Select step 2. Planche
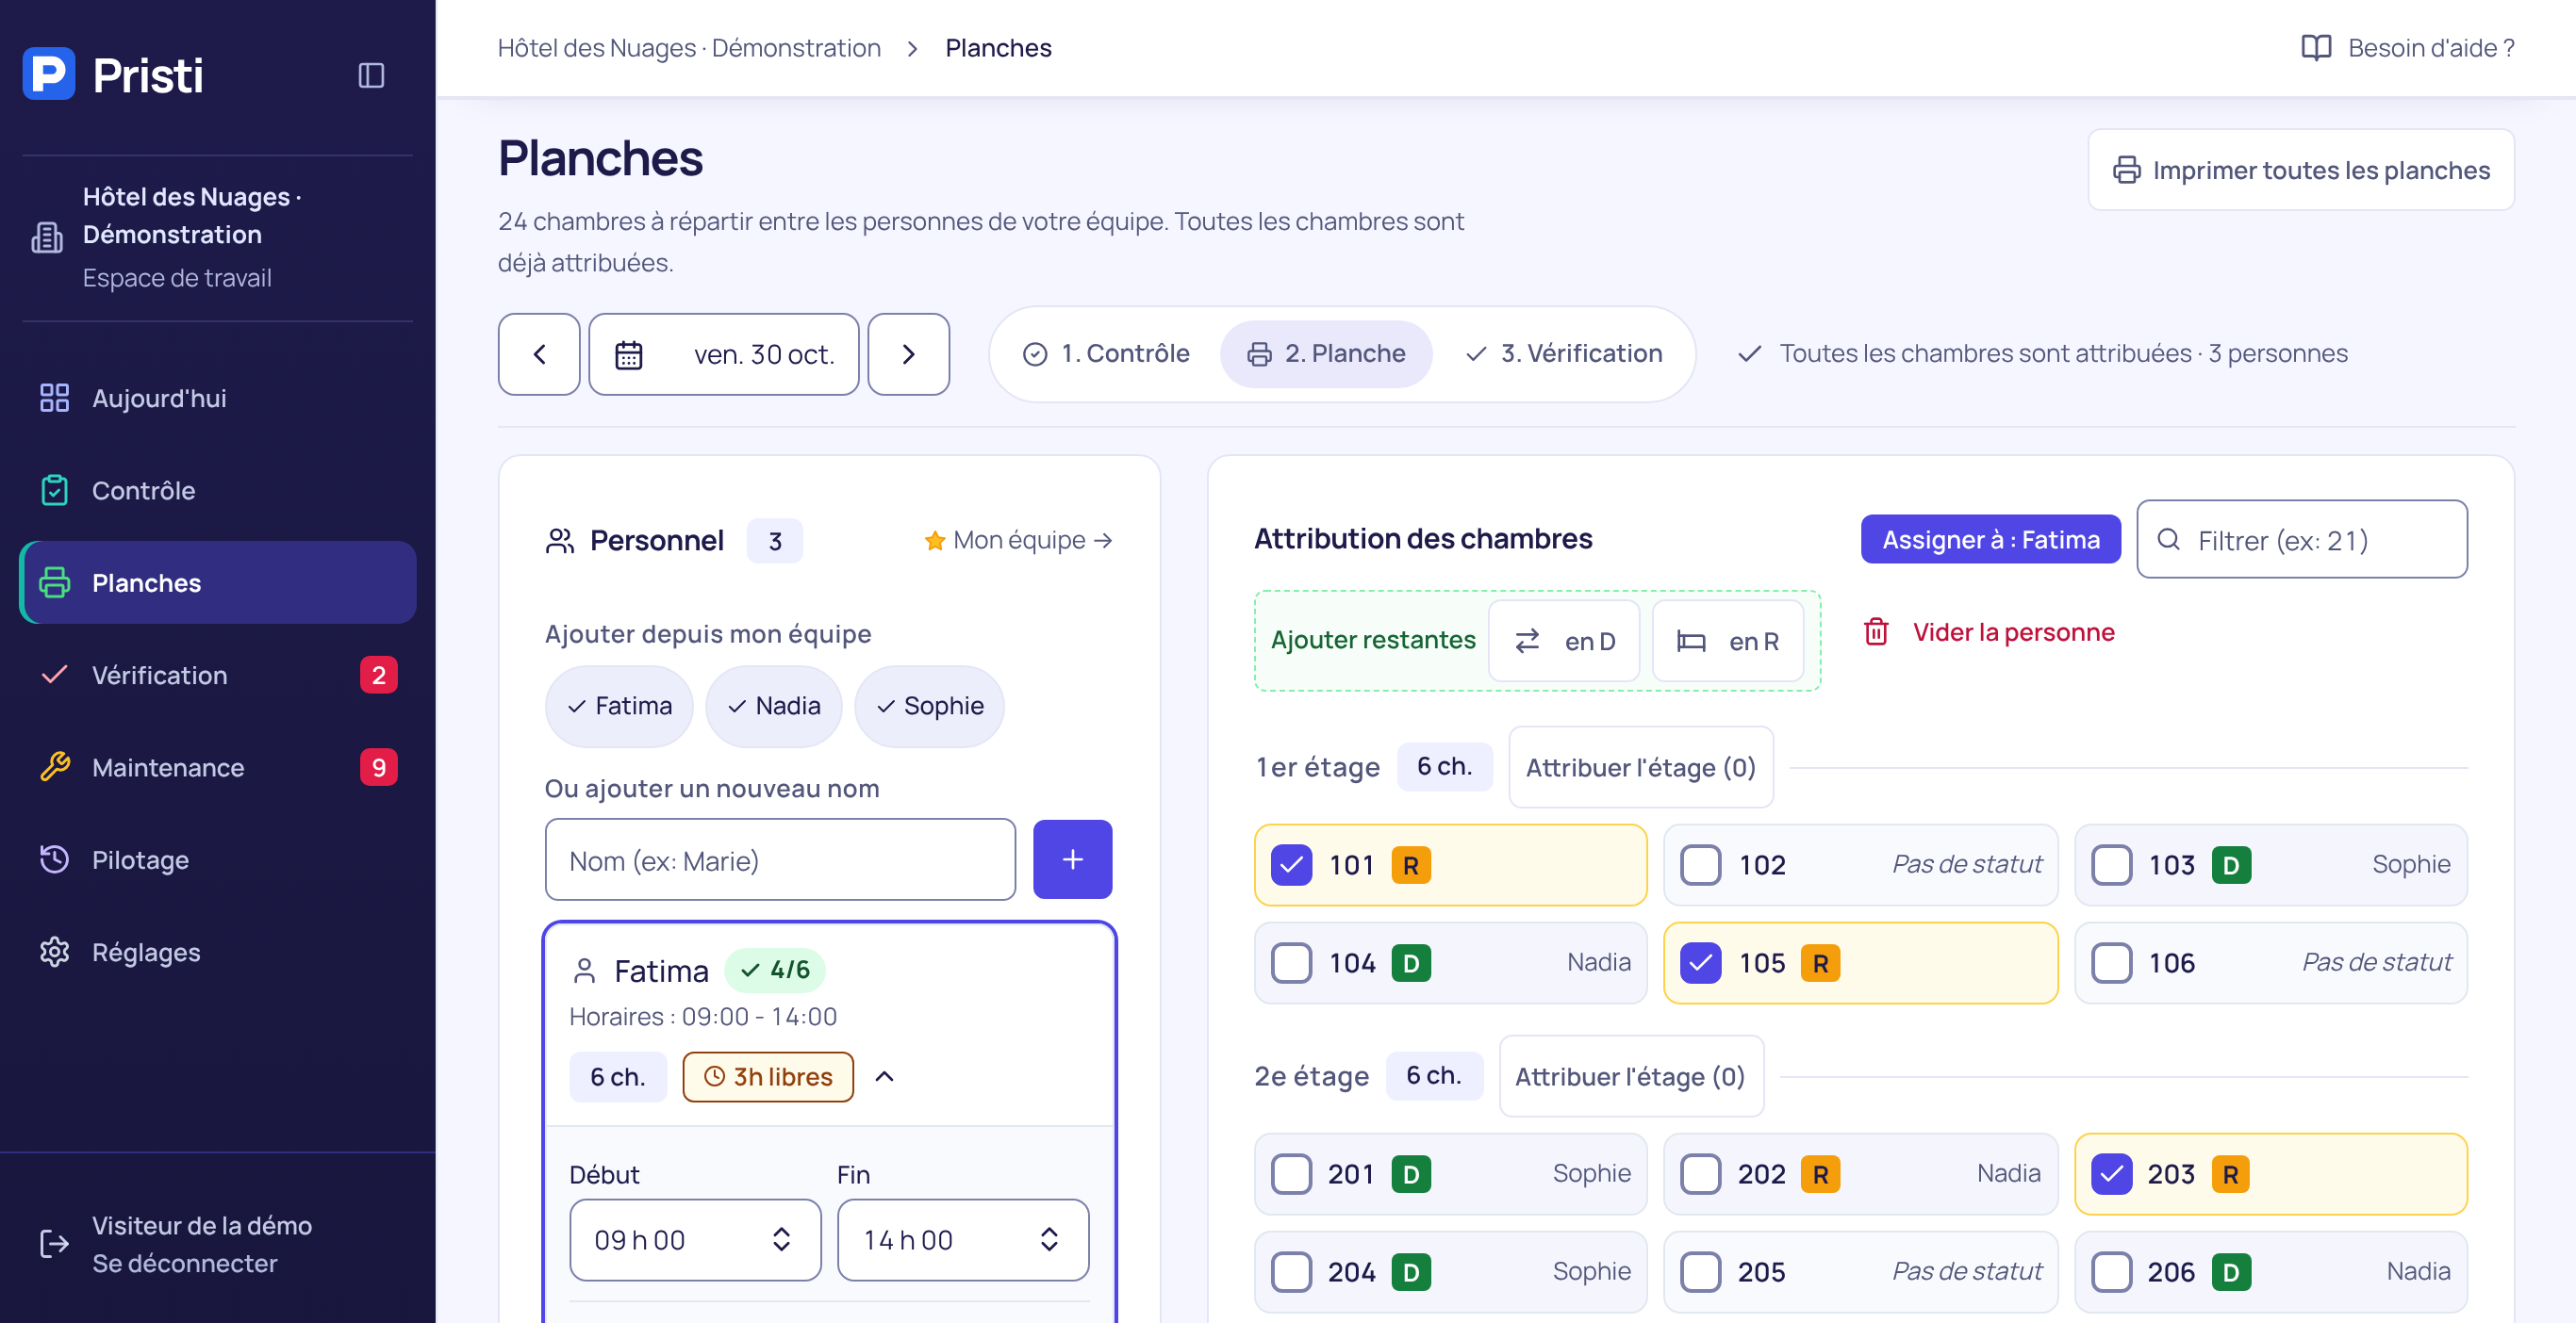2576x1323 pixels. point(1326,353)
